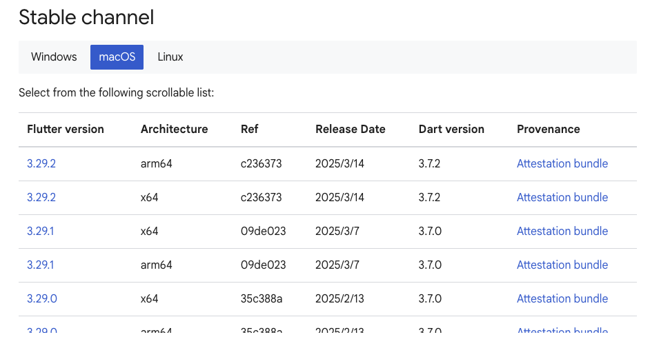Image resolution: width=650 pixels, height=348 pixels.
Task: Open the 3.29.1 arm64 version link
Action: click(x=40, y=265)
